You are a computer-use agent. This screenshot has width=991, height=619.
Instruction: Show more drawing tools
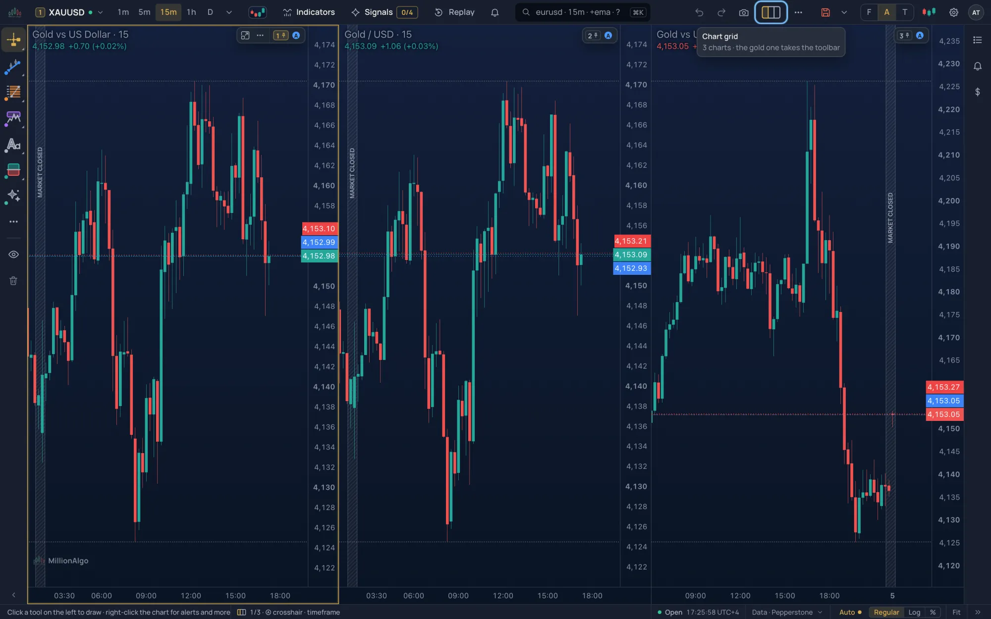pyautogui.click(x=13, y=221)
